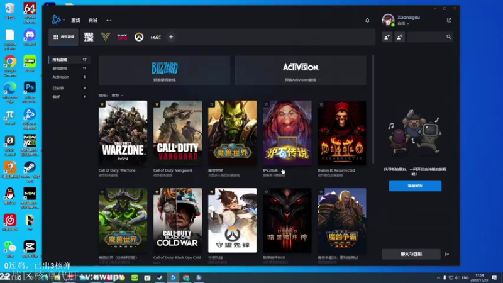503x283 pixels.
Task: Click the game list vertical scrollbar
Action: (x=373, y=109)
